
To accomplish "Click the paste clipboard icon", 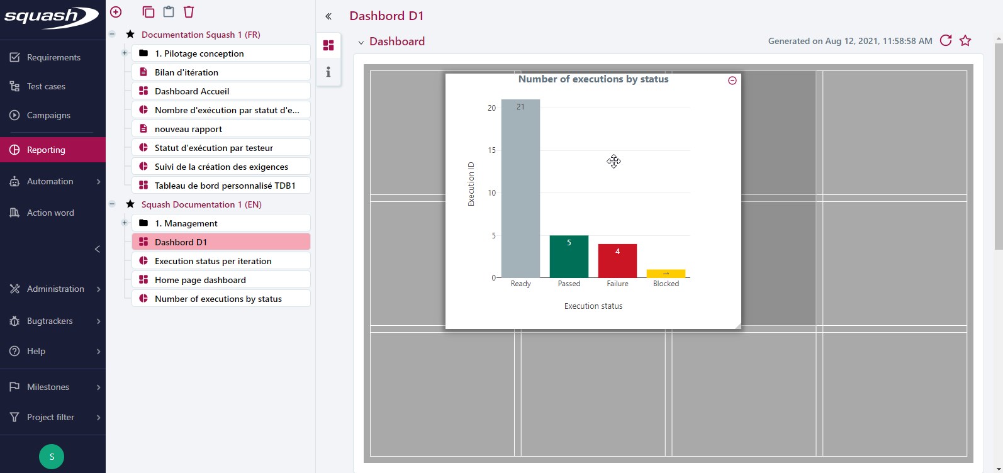I will [169, 12].
